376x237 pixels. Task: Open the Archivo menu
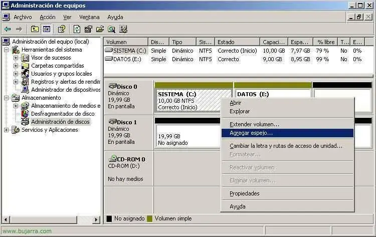pyautogui.click(x=23, y=17)
